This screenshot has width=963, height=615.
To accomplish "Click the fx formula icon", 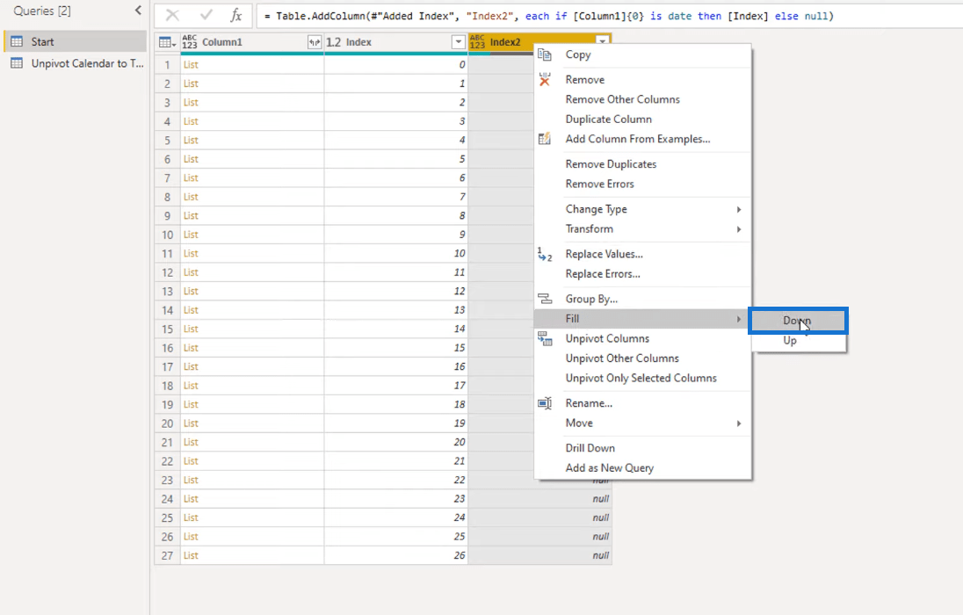I will coord(235,16).
